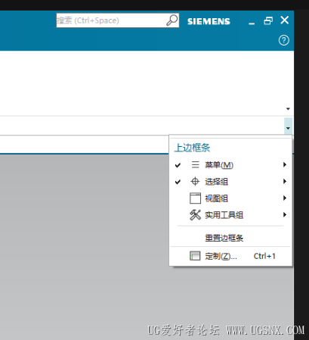Uncheck the 选择组 checkmark
The height and width of the screenshot is (340, 309).
(x=178, y=182)
